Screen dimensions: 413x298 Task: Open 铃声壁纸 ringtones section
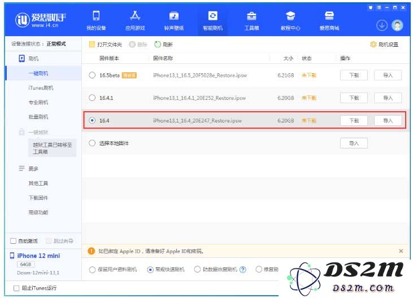point(174,20)
